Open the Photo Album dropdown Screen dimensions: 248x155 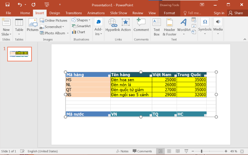click(54, 33)
